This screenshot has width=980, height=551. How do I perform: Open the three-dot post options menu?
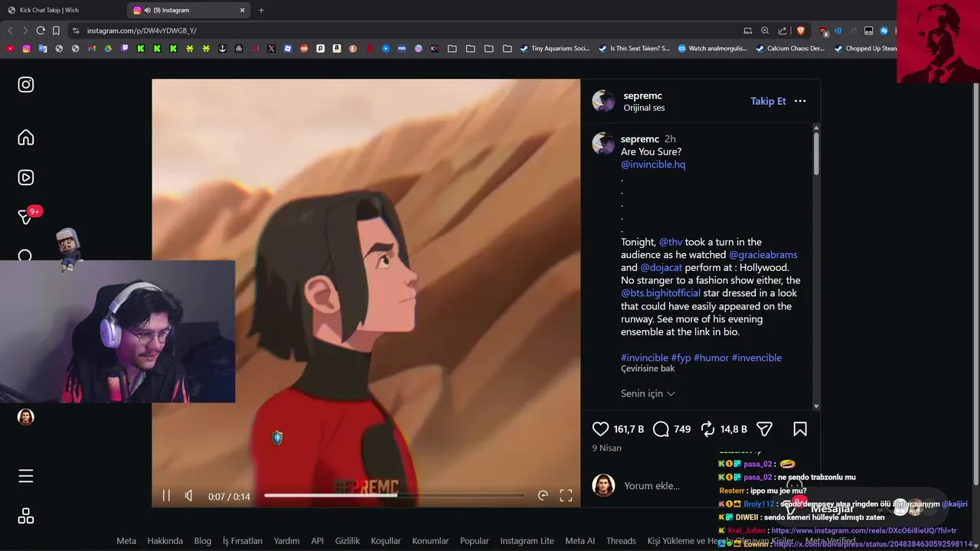click(800, 101)
